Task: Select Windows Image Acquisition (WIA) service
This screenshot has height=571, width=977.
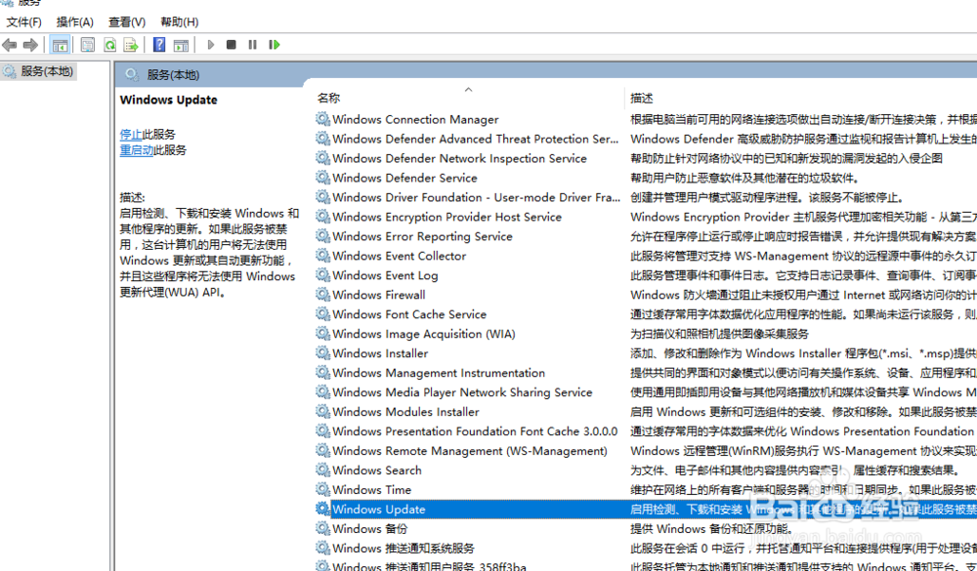Action: 424,334
